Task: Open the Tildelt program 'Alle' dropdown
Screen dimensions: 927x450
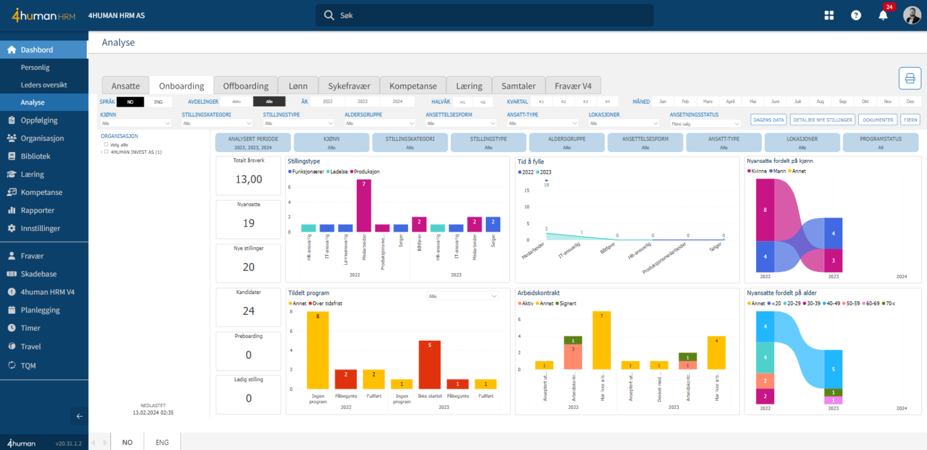Action: coord(463,296)
